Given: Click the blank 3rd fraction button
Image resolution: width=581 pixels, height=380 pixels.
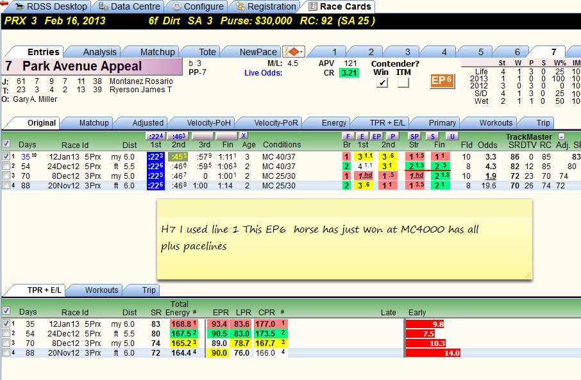Looking at the screenshot, I should point(202,136).
